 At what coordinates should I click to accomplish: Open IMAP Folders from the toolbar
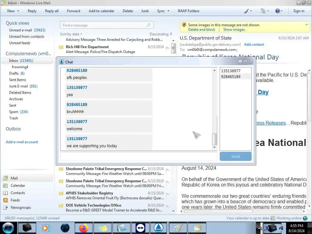click(x=188, y=11)
